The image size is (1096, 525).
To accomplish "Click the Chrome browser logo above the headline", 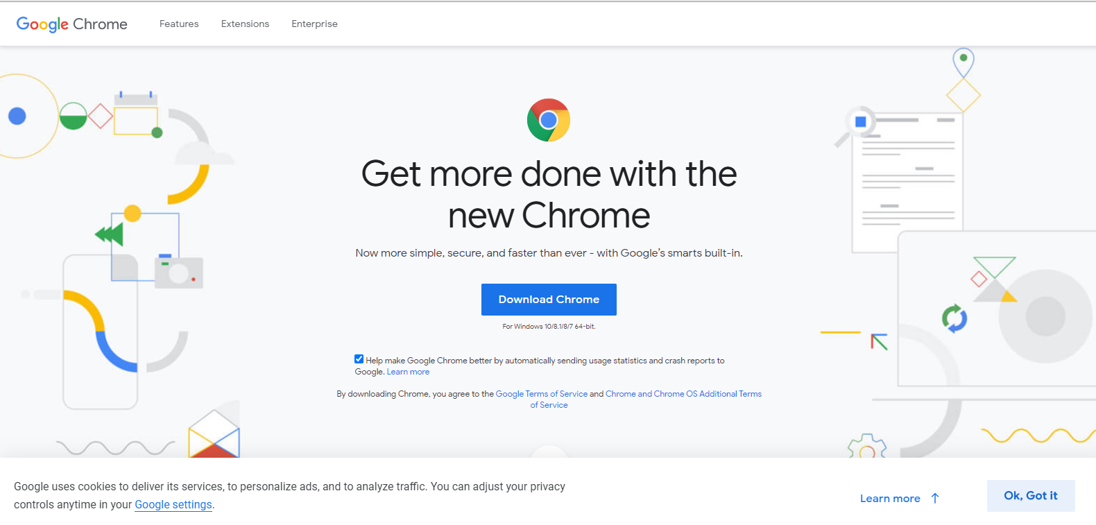I will tap(549, 119).
